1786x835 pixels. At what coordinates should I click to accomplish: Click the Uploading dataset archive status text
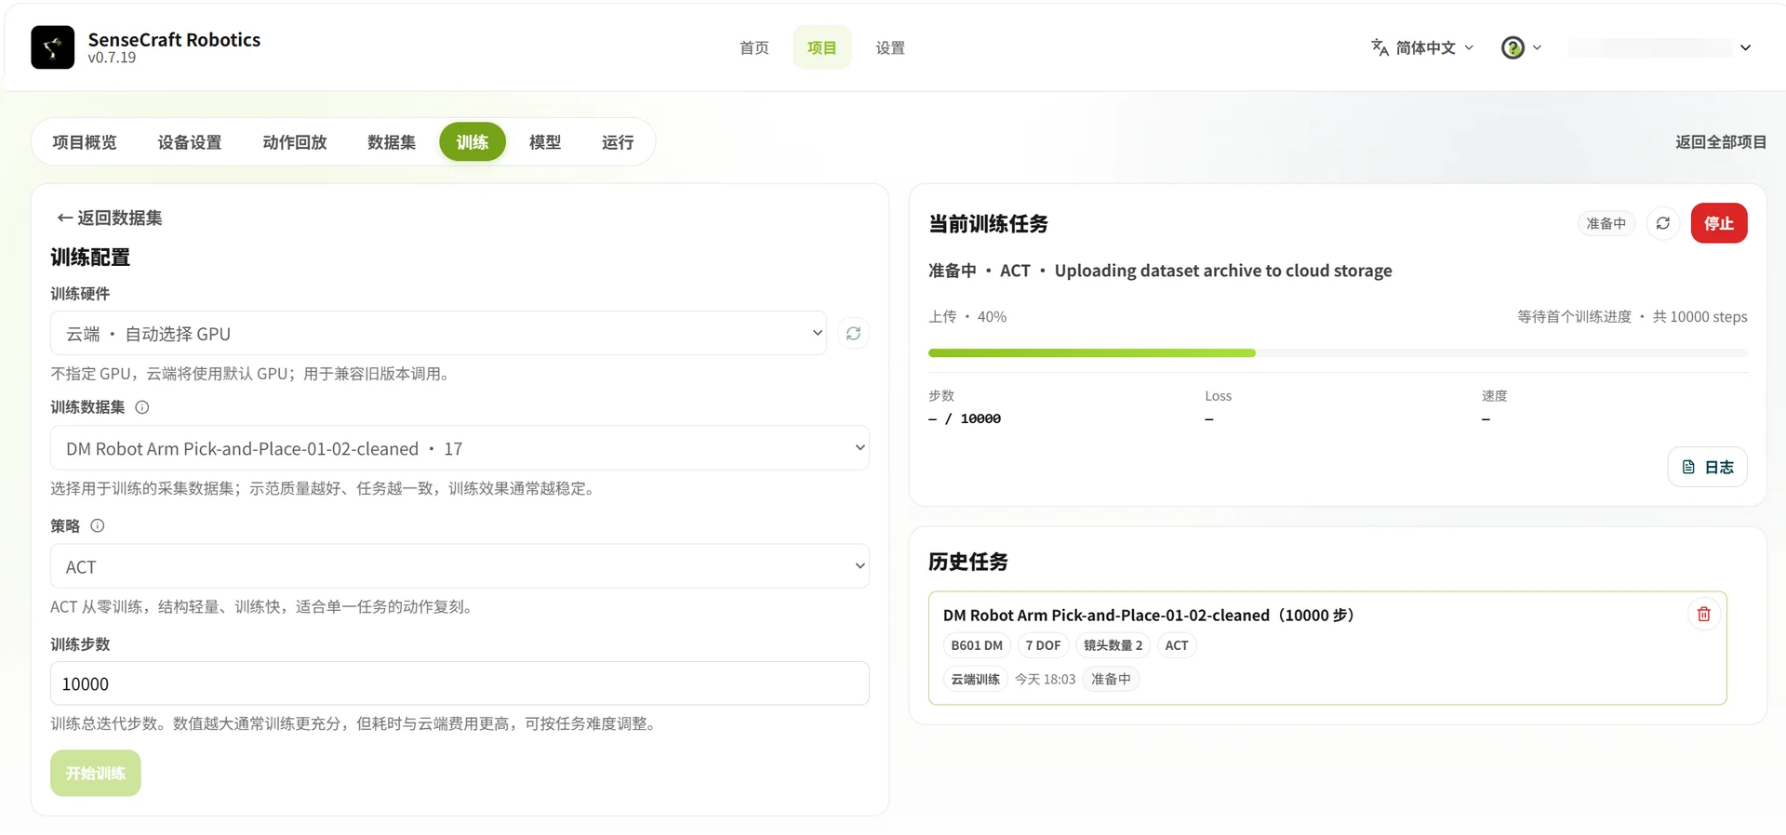point(1223,271)
